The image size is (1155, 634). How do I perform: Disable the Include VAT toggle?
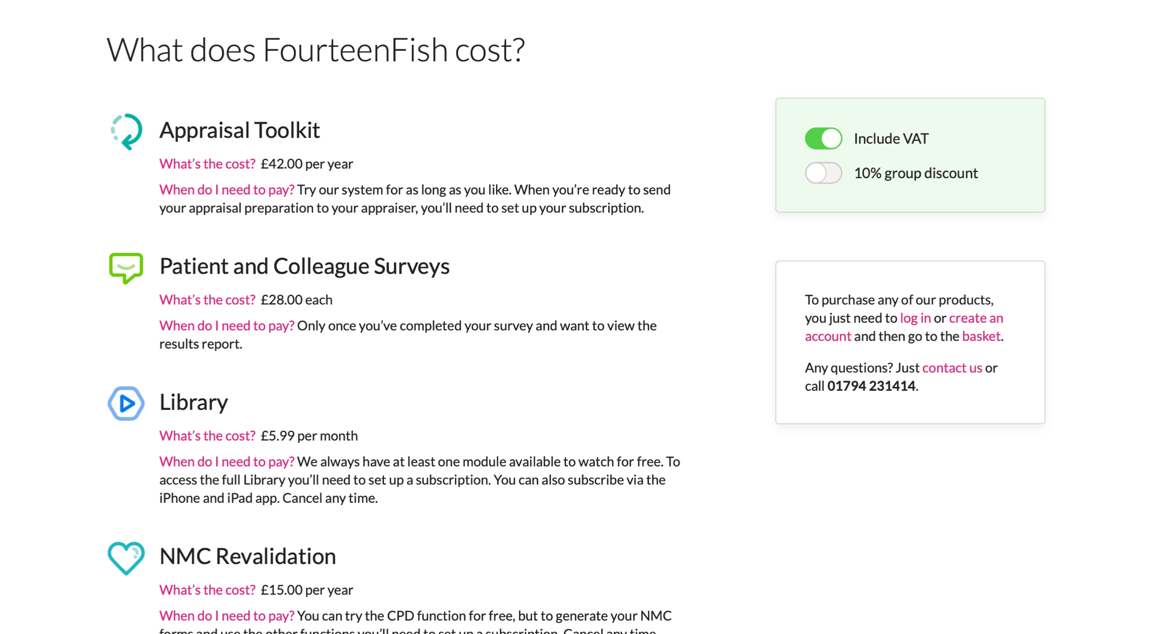(824, 139)
